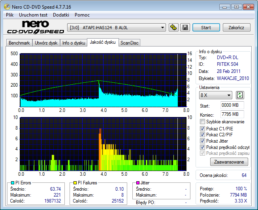This screenshot has width=258, height=210.
Task: Uncheck Pokaż C2/PIF checkbox
Action: (202, 135)
